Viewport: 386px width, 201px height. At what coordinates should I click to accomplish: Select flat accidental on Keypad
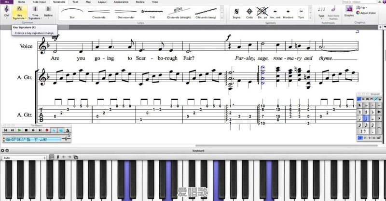372,112
